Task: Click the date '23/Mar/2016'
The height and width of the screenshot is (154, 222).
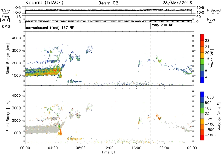Action: (177, 3)
